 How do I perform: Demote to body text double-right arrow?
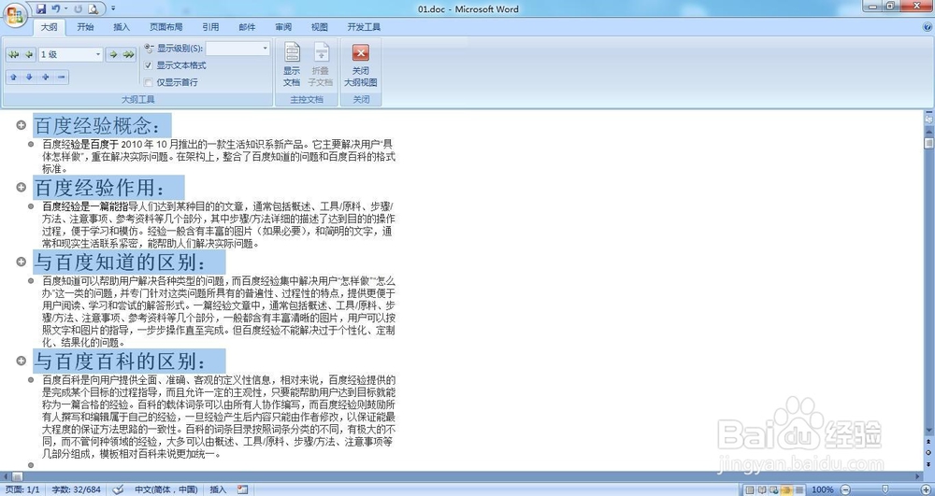click(128, 55)
